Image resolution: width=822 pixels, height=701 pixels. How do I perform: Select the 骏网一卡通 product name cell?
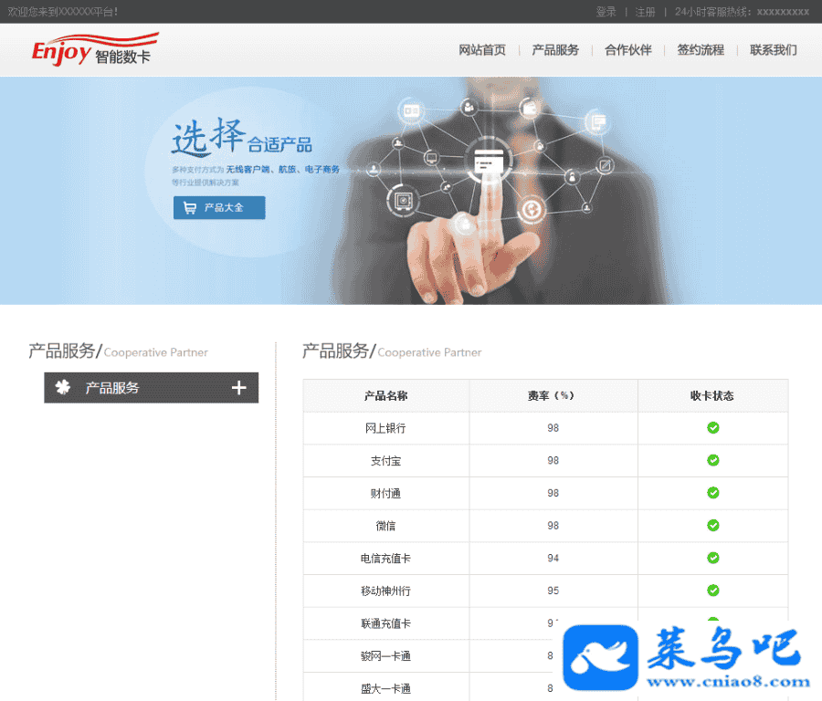click(385, 655)
